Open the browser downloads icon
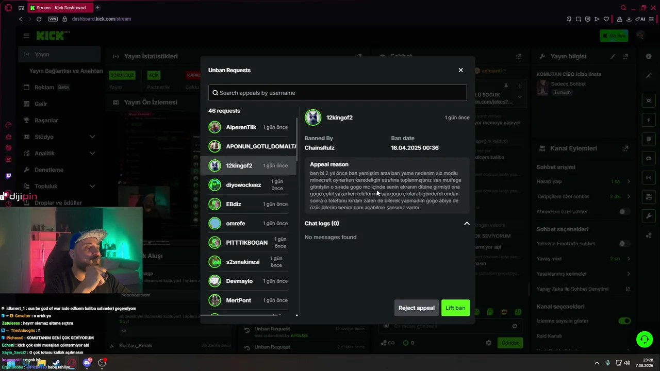Viewport: 660px width, 371px height. point(629,19)
